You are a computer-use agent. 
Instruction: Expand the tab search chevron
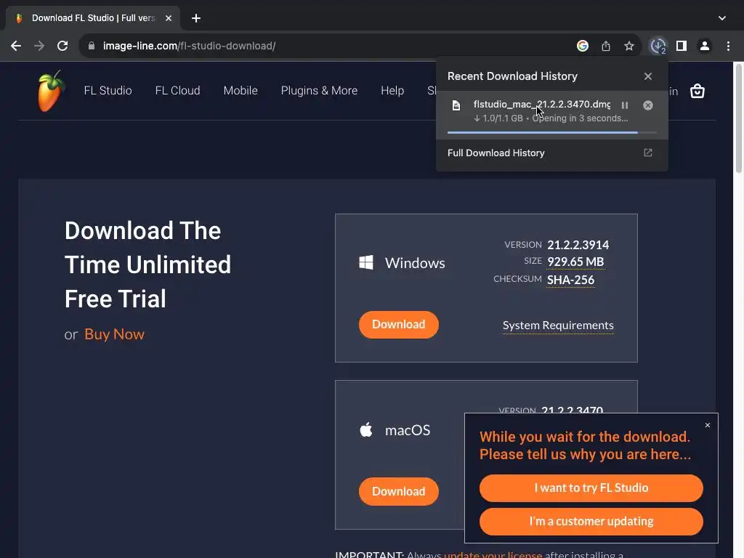pos(722,18)
